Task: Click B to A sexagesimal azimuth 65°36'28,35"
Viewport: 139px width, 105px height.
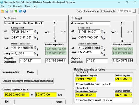Action: 86,95
